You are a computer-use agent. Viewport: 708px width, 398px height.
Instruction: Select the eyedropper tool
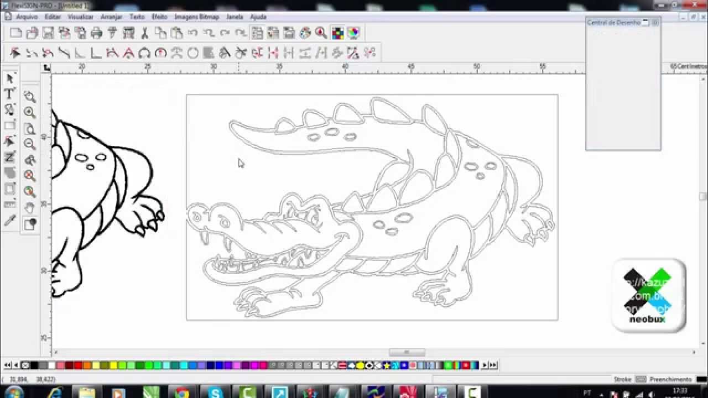(x=10, y=221)
